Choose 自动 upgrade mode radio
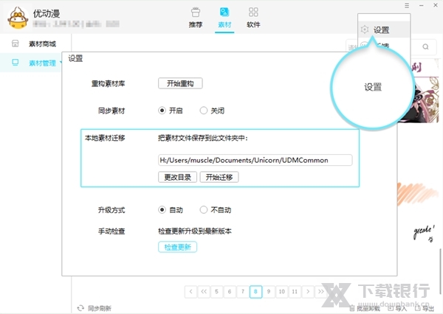This screenshot has height=314, width=443. point(162,210)
